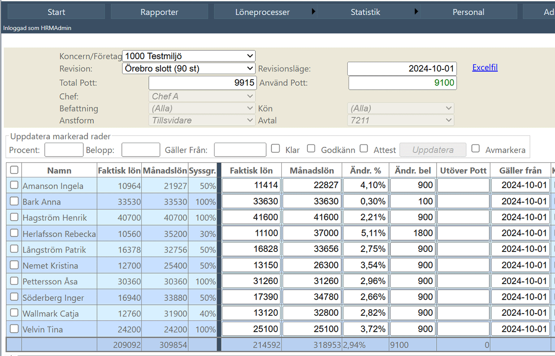555x356 pixels.
Task: Check the Attest checkbox
Action: [x=364, y=149]
